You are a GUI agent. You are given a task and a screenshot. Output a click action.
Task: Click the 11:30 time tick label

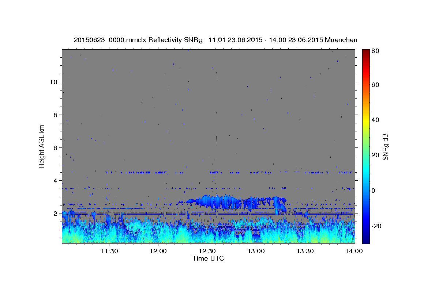click(x=109, y=251)
